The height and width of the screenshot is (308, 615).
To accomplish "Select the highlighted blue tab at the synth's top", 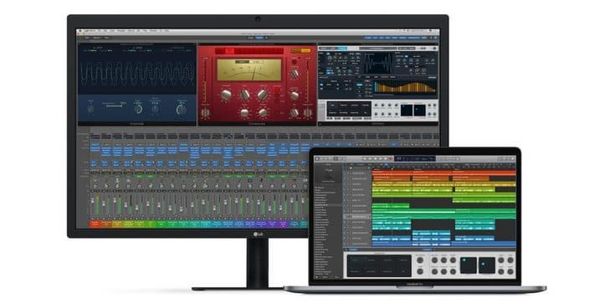I will [x=342, y=49].
